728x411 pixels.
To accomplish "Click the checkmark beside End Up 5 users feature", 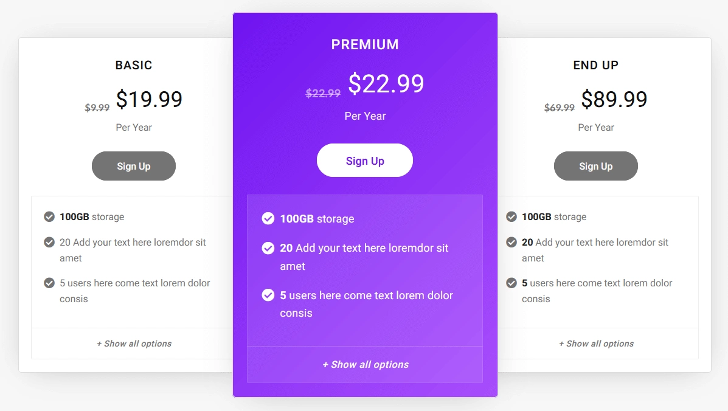I will [x=511, y=283].
